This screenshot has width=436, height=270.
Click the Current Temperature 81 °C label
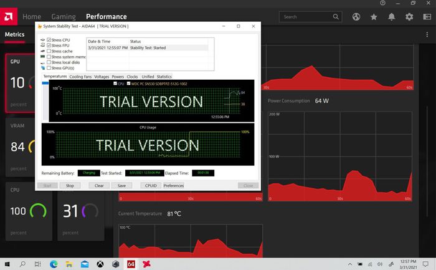tap(149, 214)
